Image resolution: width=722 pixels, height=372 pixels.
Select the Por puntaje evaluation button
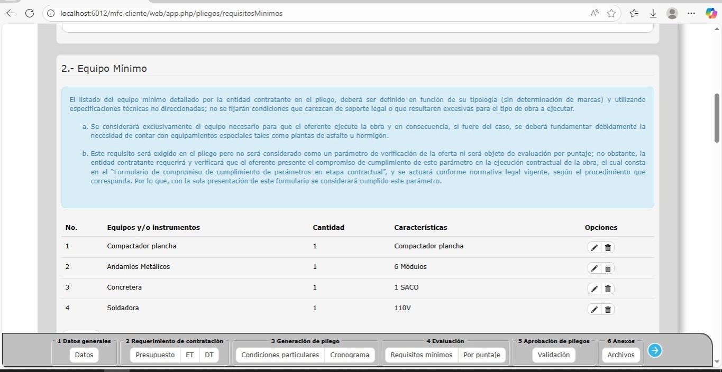[481, 355]
